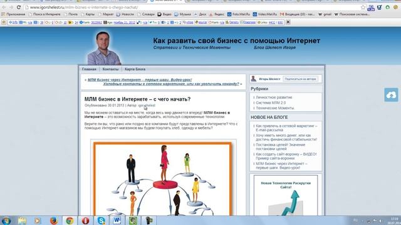Open the Система МЛМ 2.0 category
The image size is (401, 225).
(271, 102)
